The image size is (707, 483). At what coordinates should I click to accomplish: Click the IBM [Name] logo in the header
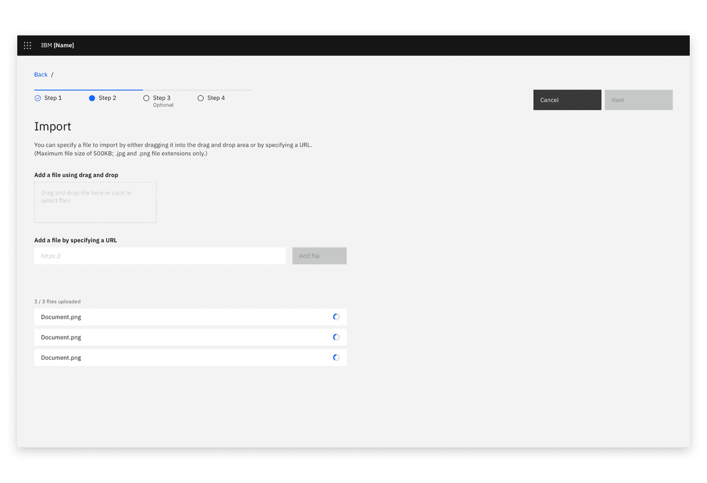pos(58,45)
